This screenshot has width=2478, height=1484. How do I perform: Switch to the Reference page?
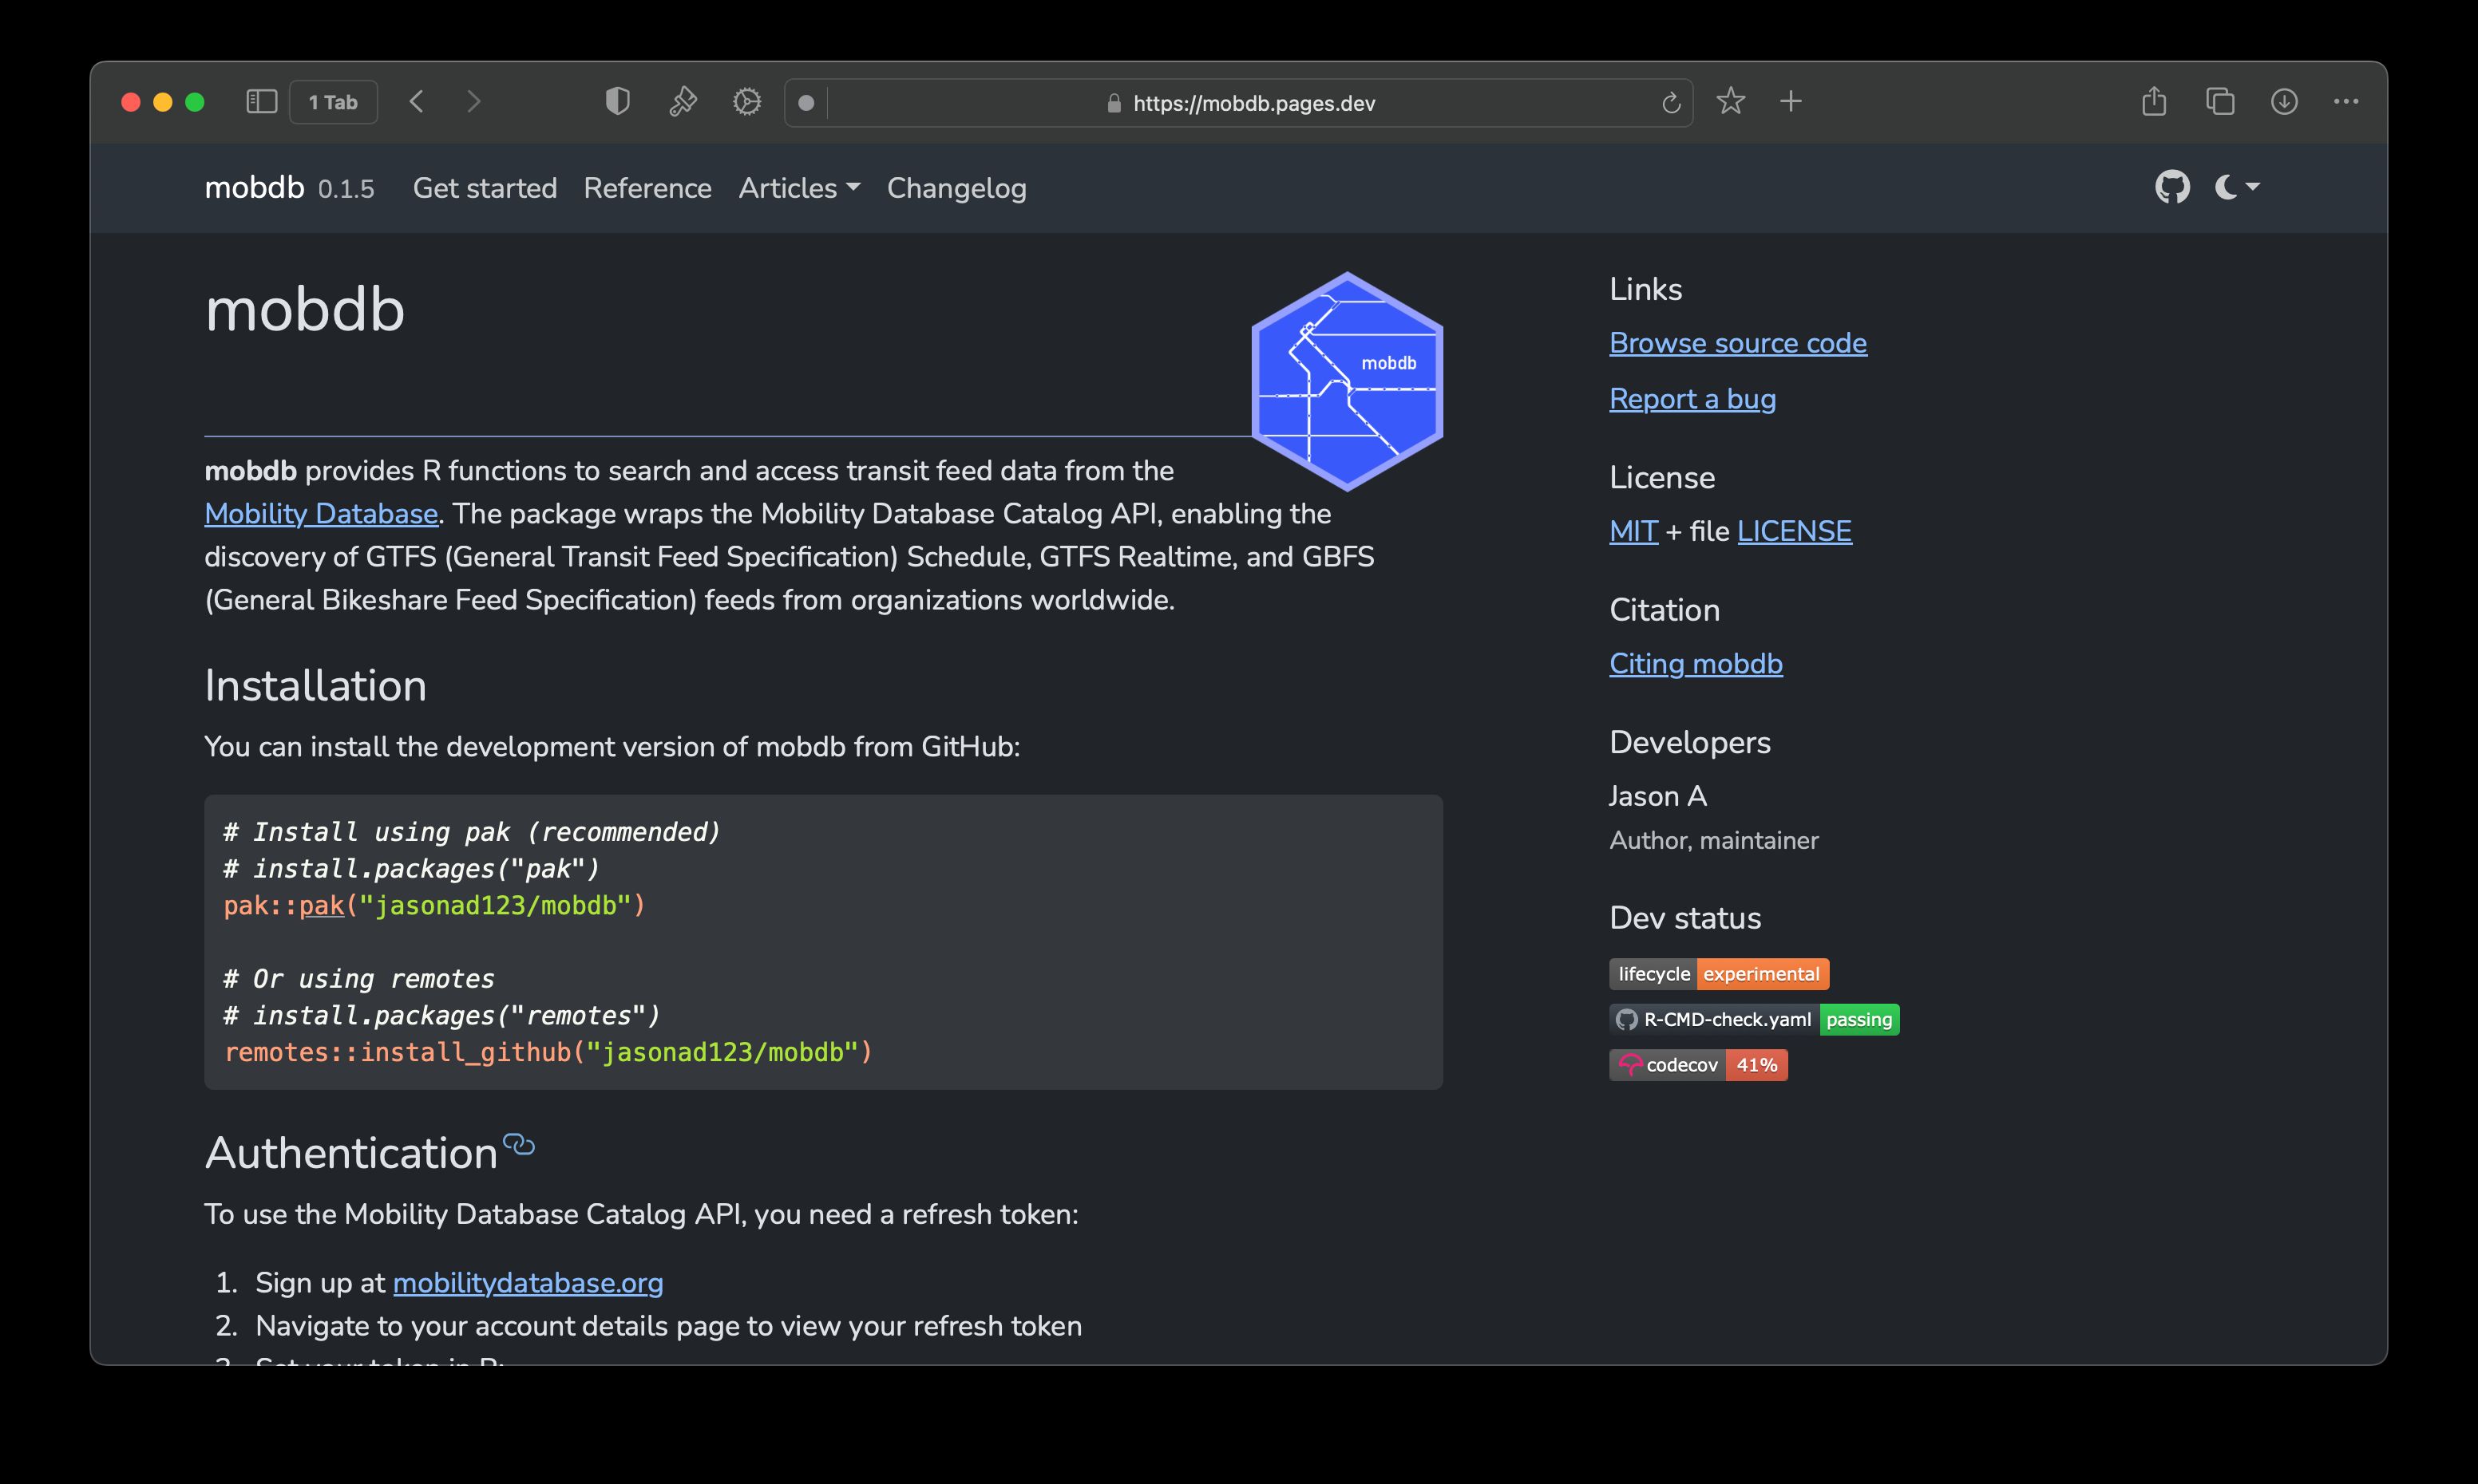tap(647, 188)
